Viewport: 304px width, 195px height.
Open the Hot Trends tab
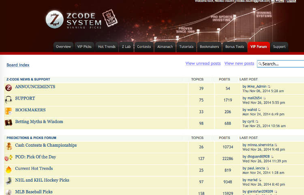point(107,47)
